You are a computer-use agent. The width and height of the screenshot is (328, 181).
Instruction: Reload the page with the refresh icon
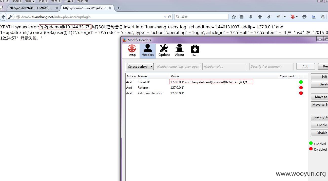coord(169,17)
